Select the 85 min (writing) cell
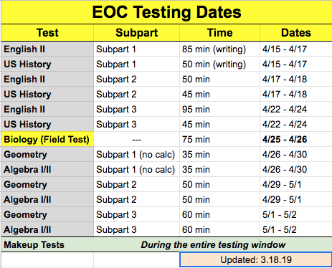Image resolution: width=332 pixels, height=268 pixels. click(219, 49)
